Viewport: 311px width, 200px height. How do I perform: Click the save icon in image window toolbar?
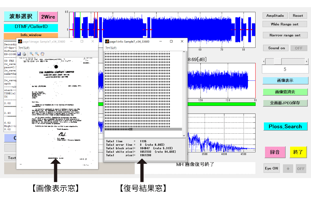(19, 54)
